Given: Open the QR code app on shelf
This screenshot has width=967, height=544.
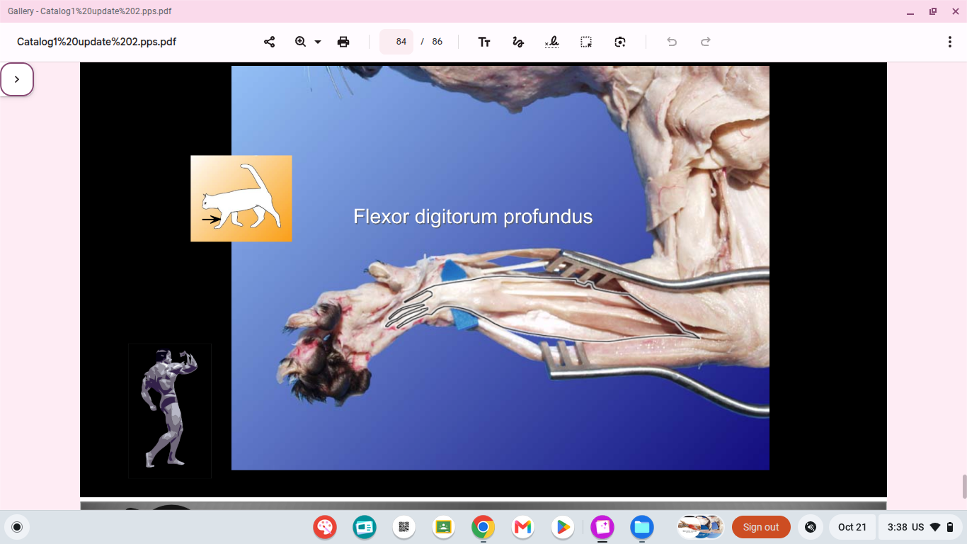Looking at the screenshot, I should pos(404,527).
